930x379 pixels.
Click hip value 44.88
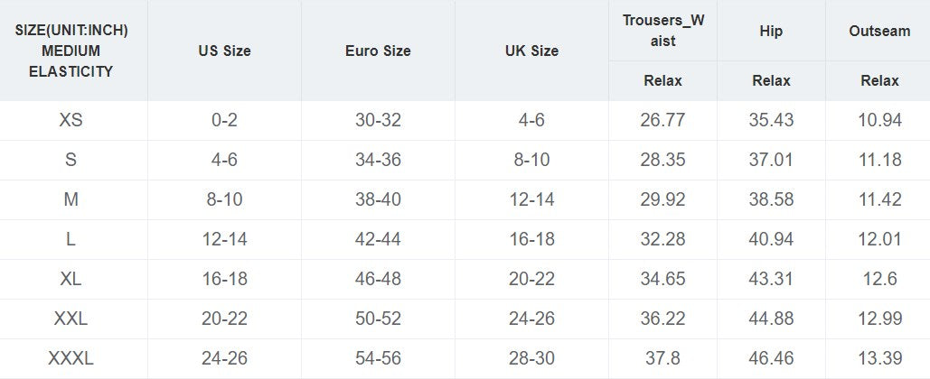[771, 319]
